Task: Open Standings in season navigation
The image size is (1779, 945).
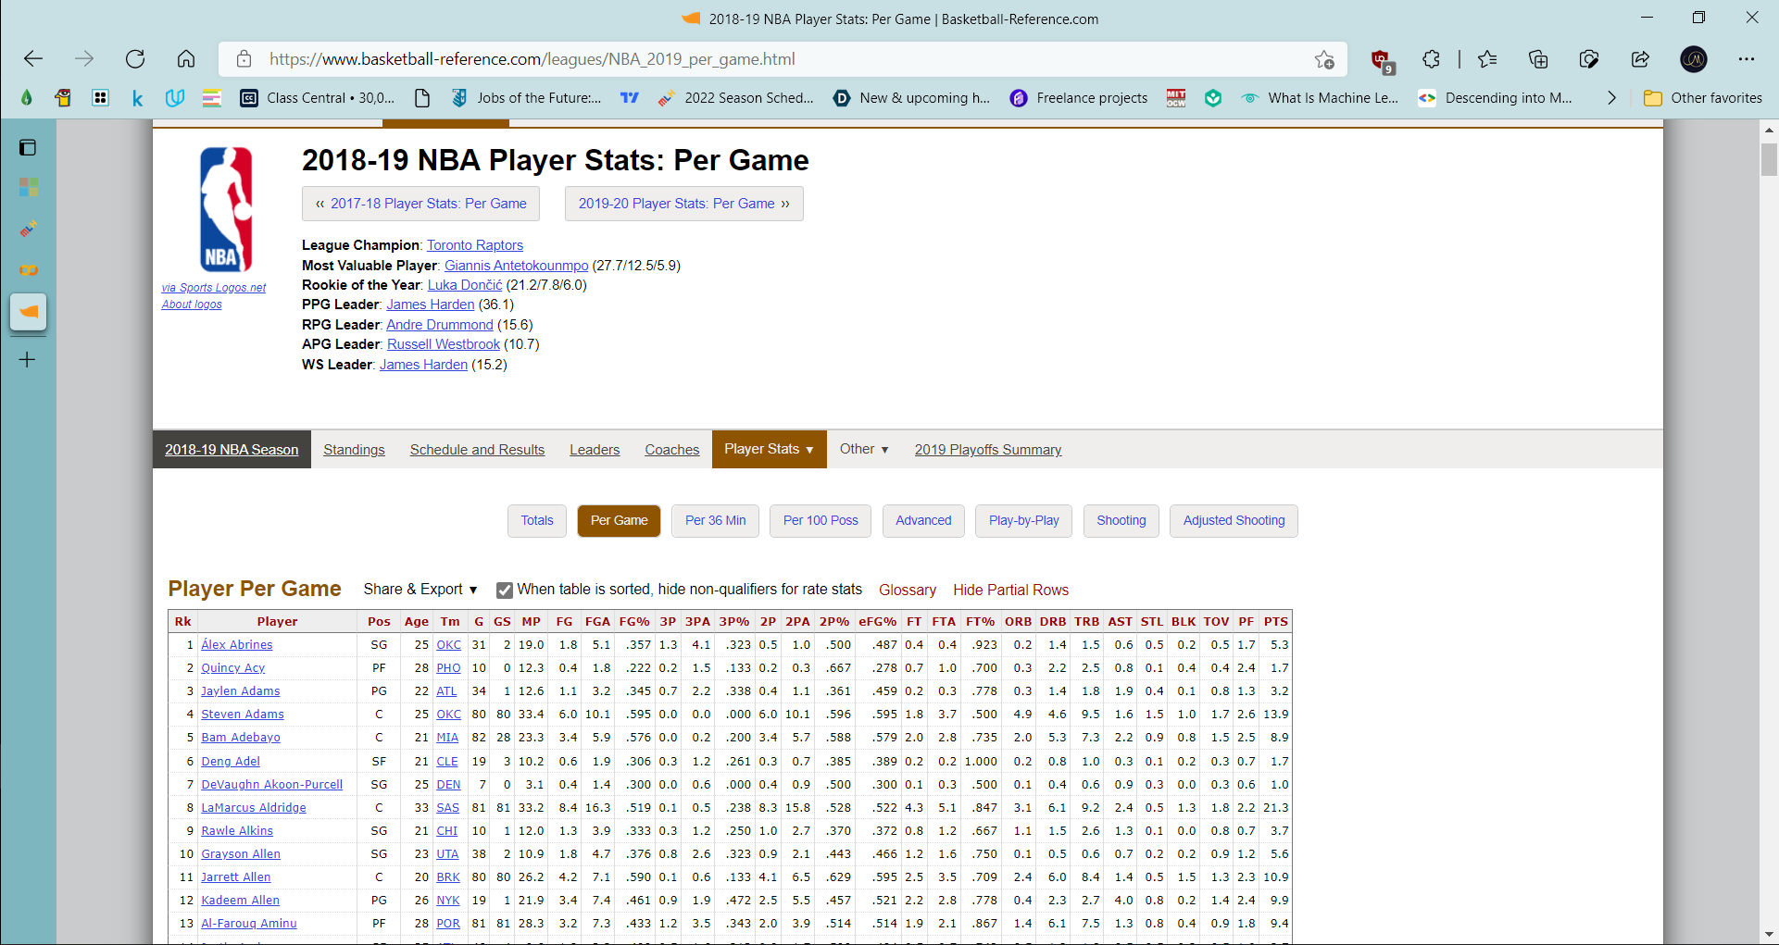Action: 354,450
